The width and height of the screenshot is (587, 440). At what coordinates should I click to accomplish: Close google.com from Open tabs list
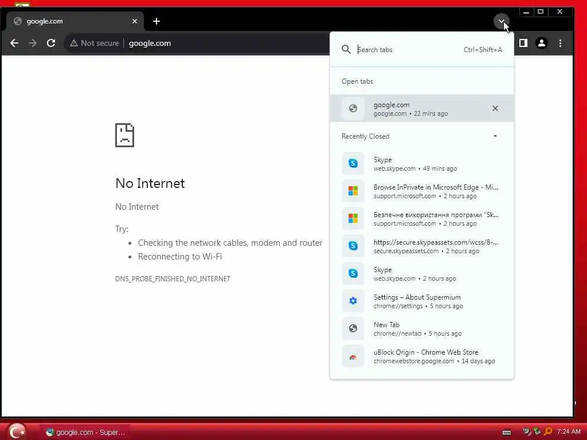click(495, 108)
